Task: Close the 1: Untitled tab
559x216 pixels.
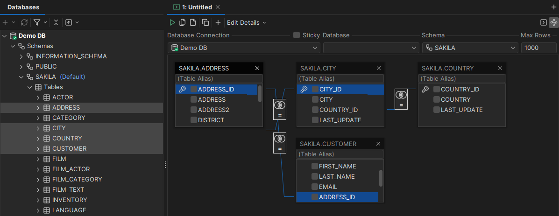Action: pyautogui.click(x=218, y=7)
